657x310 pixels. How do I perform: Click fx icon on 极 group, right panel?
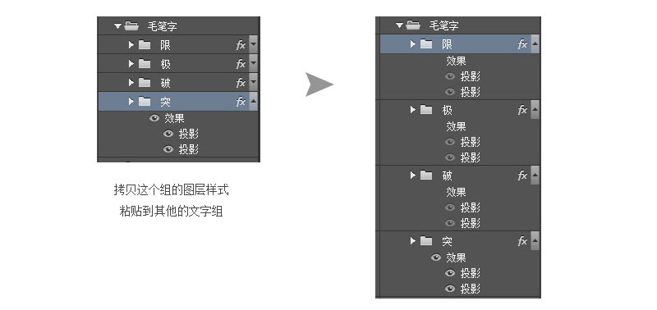pos(522,110)
